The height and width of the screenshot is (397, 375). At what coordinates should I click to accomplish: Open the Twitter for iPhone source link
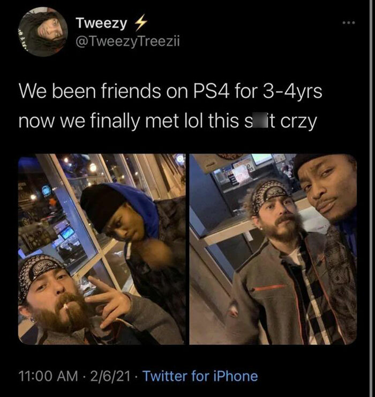200,376
